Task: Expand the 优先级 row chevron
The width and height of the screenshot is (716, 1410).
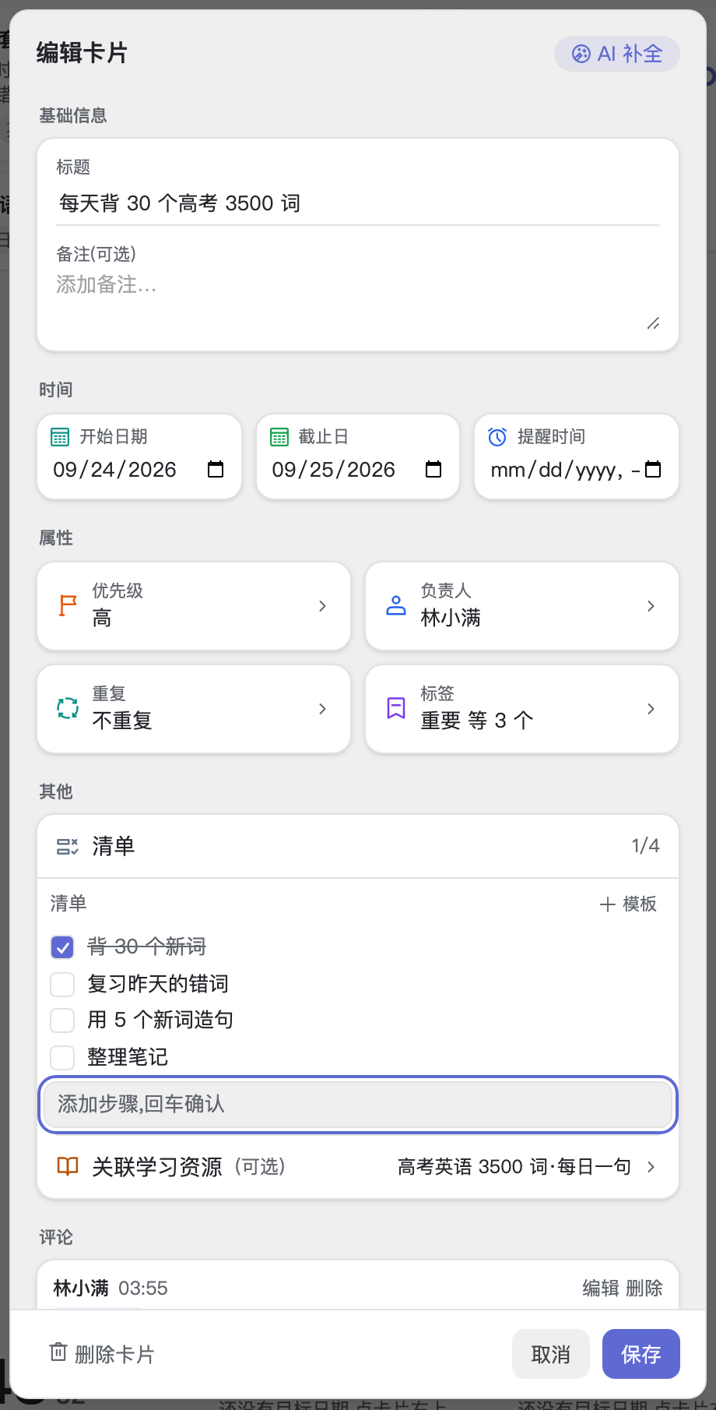Action: click(x=322, y=605)
